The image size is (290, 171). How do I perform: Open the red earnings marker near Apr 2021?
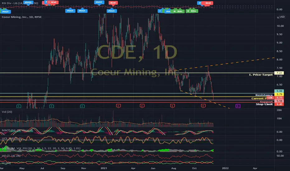[142, 106]
